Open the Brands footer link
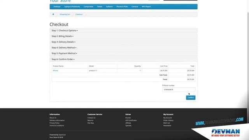The width and height of the screenshot is (249, 140). (x=128, y=118)
